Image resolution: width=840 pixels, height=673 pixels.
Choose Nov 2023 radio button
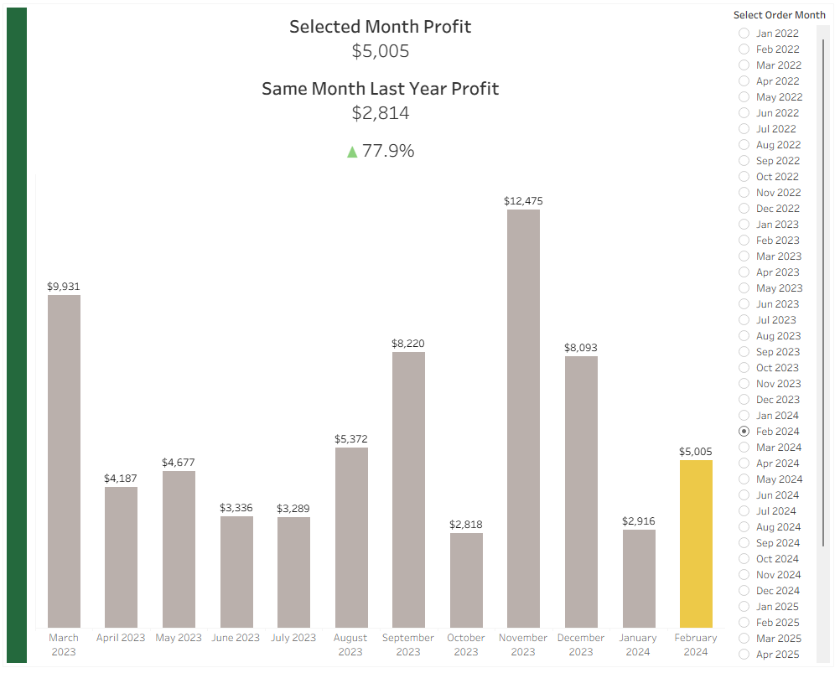[744, 384]
